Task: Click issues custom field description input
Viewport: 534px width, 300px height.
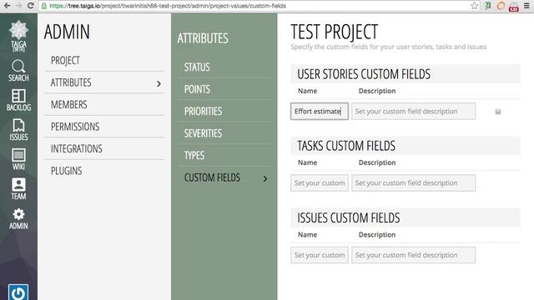Action: pyautogui.click(x=414, y=255)
